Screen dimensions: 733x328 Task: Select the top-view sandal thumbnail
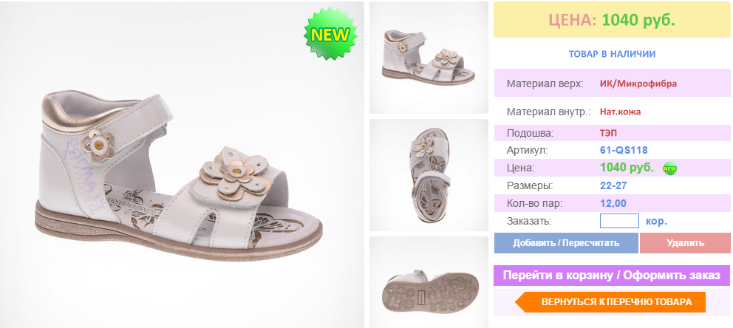(x=429, y=175)
